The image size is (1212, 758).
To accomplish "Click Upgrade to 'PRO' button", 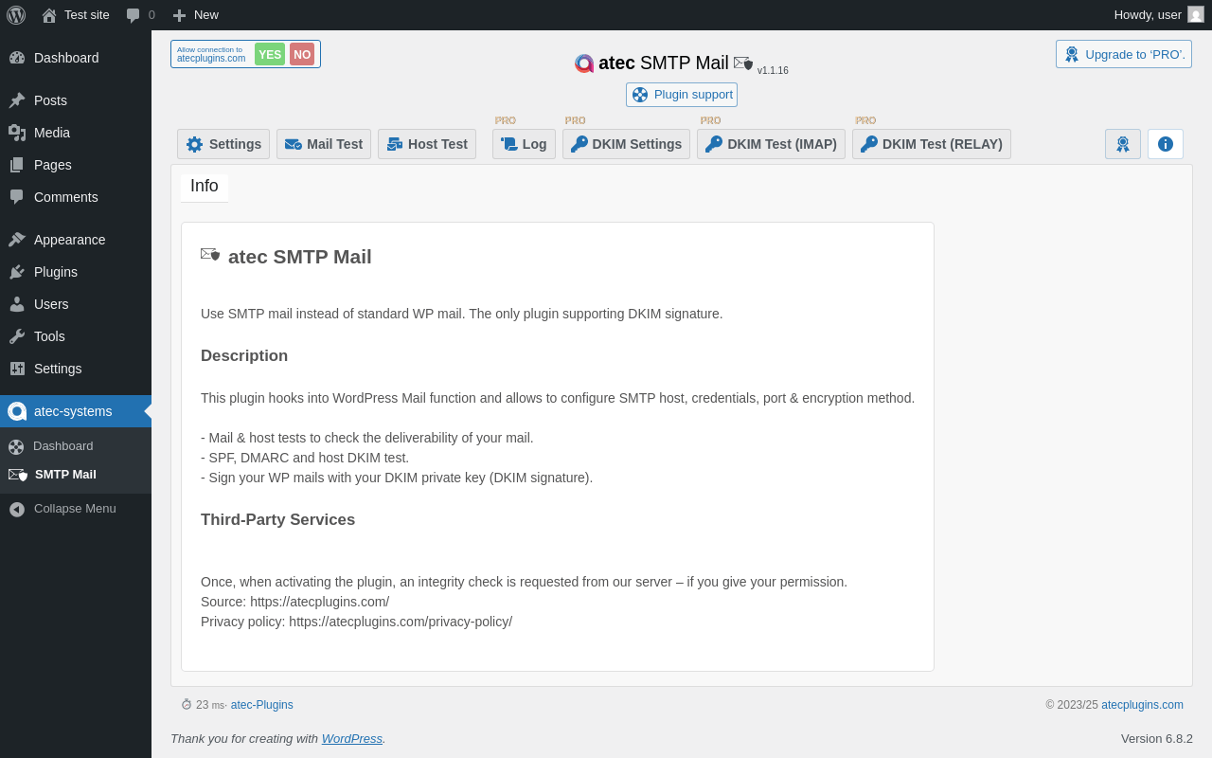I will (1124, 54).
